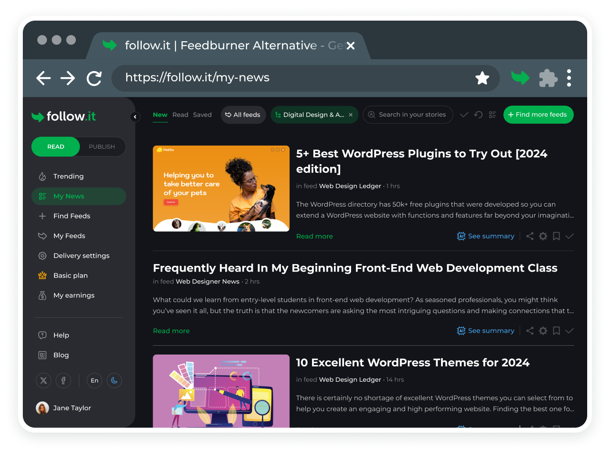Select the All feeds filter

(243, 115)
